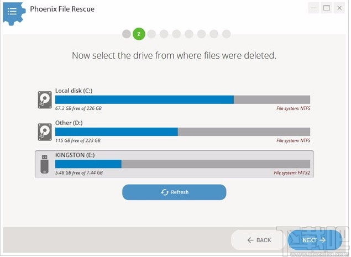Go to previous step with BACK button
Viewport: 351px width, 257px height.
[259, 240]
